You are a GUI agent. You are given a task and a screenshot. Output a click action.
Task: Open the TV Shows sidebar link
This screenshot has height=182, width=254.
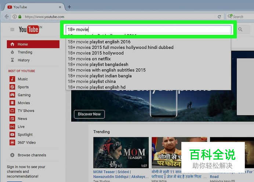pyautogui.click(x=26, y=111)
